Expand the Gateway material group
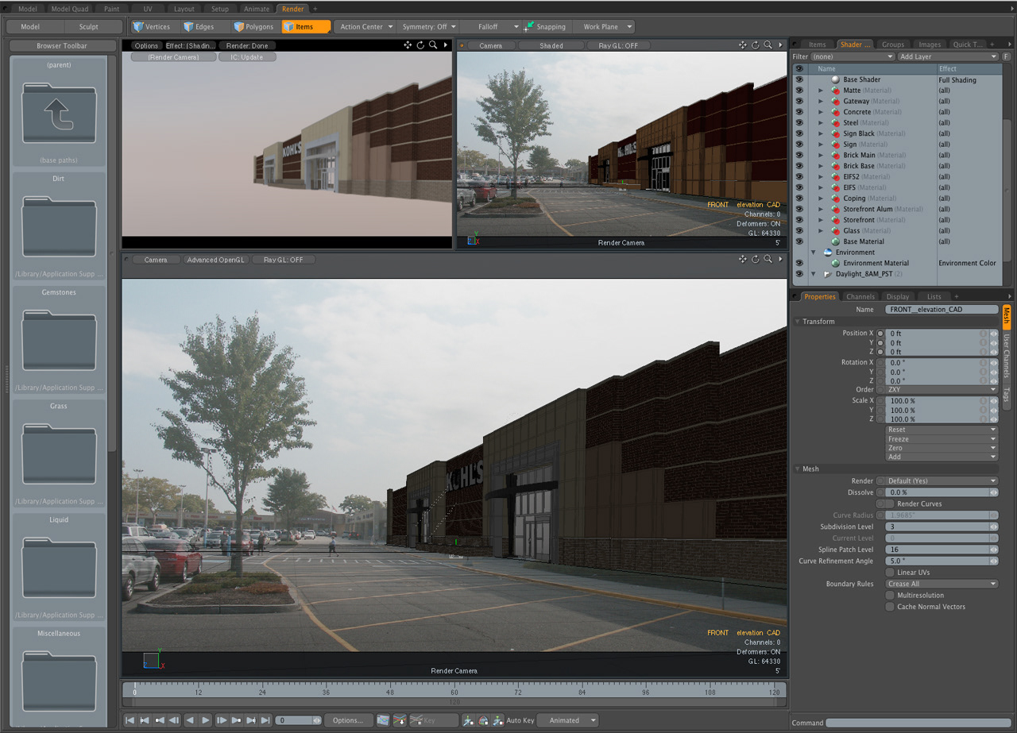This screenshot has height=733, width=1017. point(820,102)
